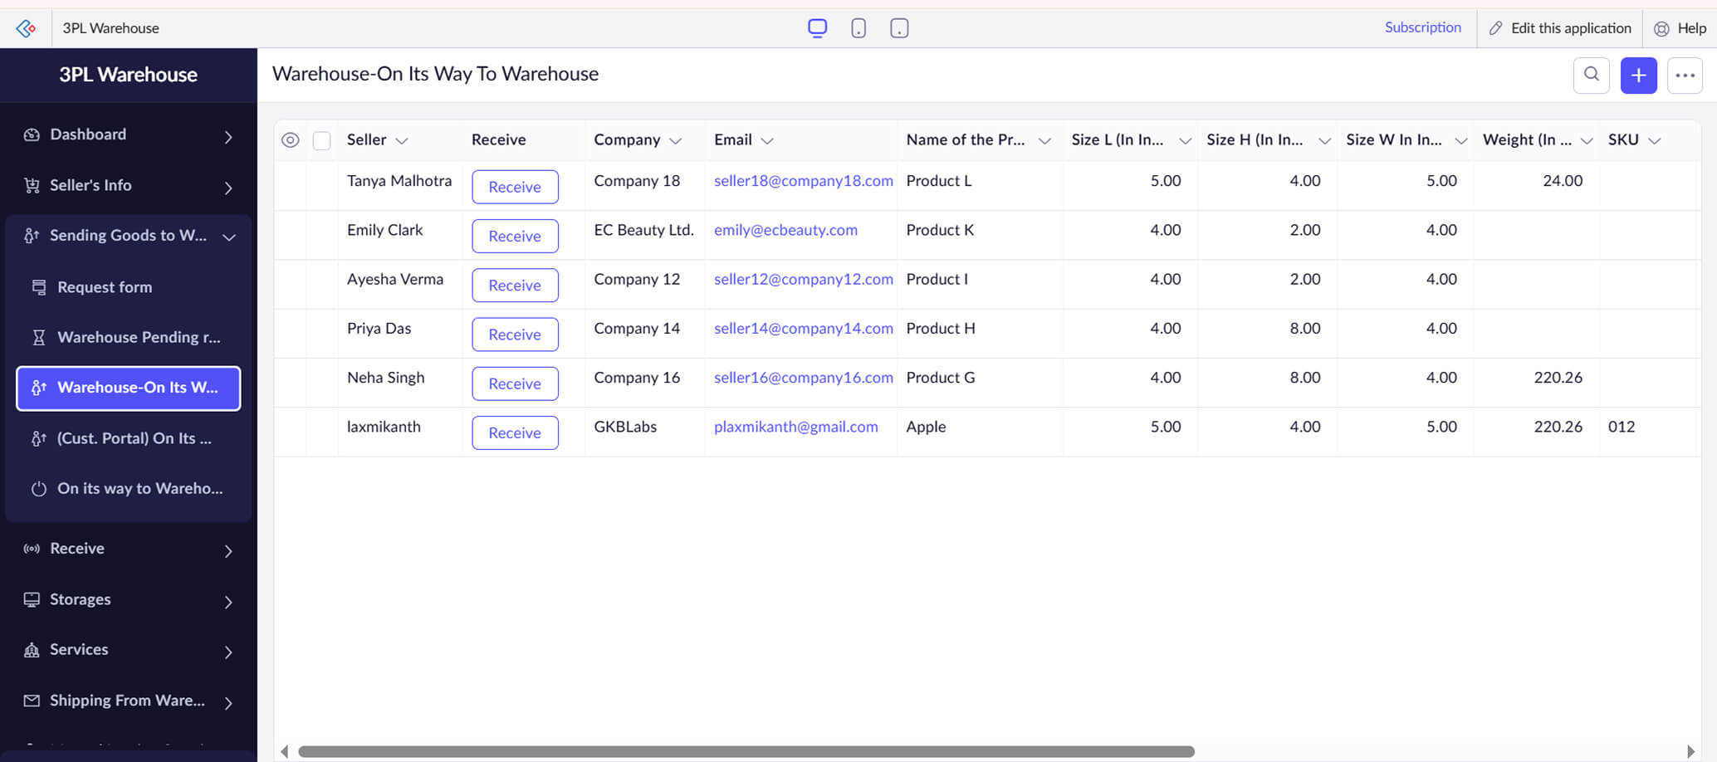Switch to desktop view icon
This screenshot has height=762, width=1717.
coord(817,28)
